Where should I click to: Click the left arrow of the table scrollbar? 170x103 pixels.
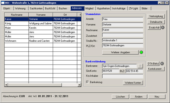(6, 85)
